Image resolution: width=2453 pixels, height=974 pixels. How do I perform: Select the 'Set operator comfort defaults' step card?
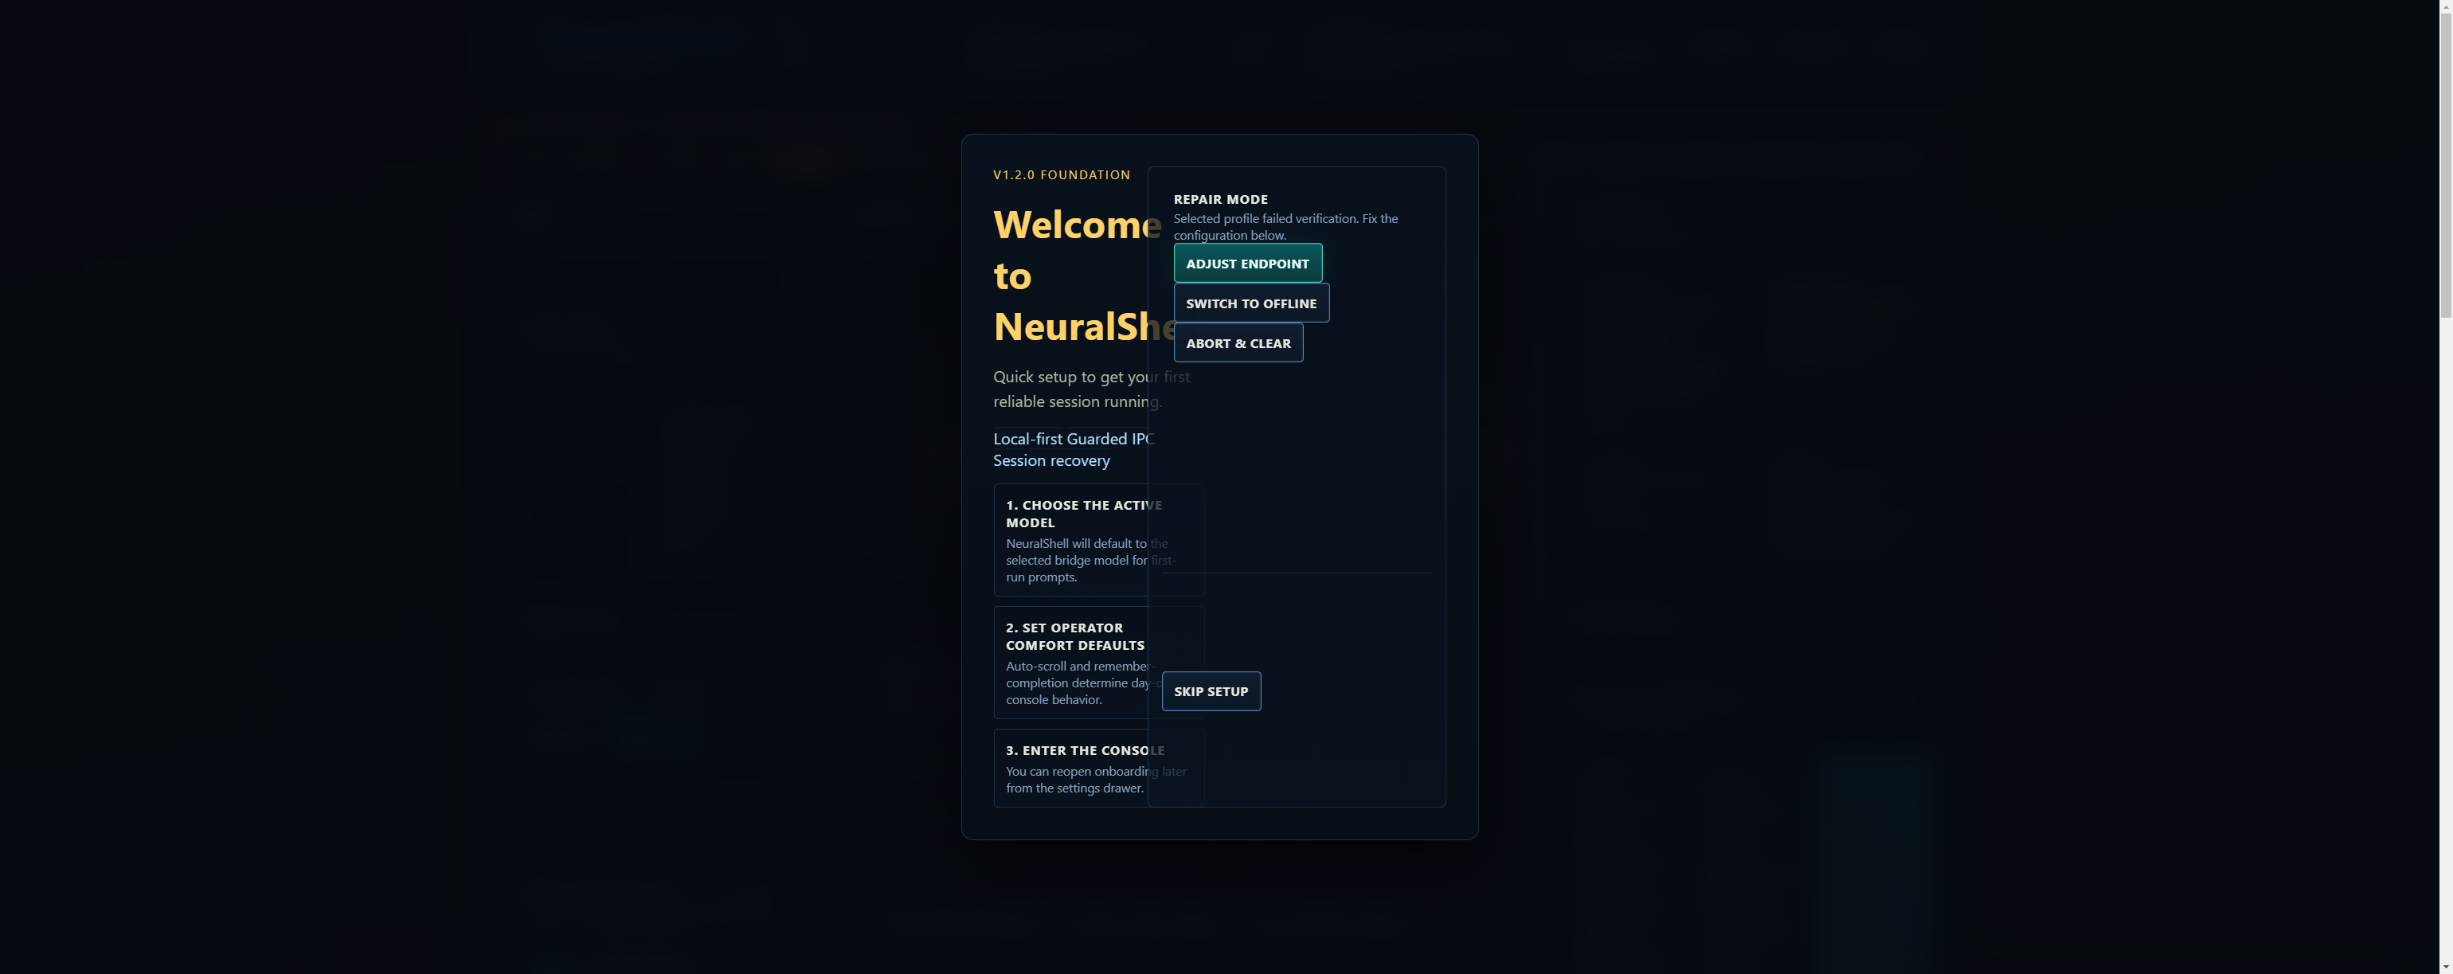(1099, 663)
